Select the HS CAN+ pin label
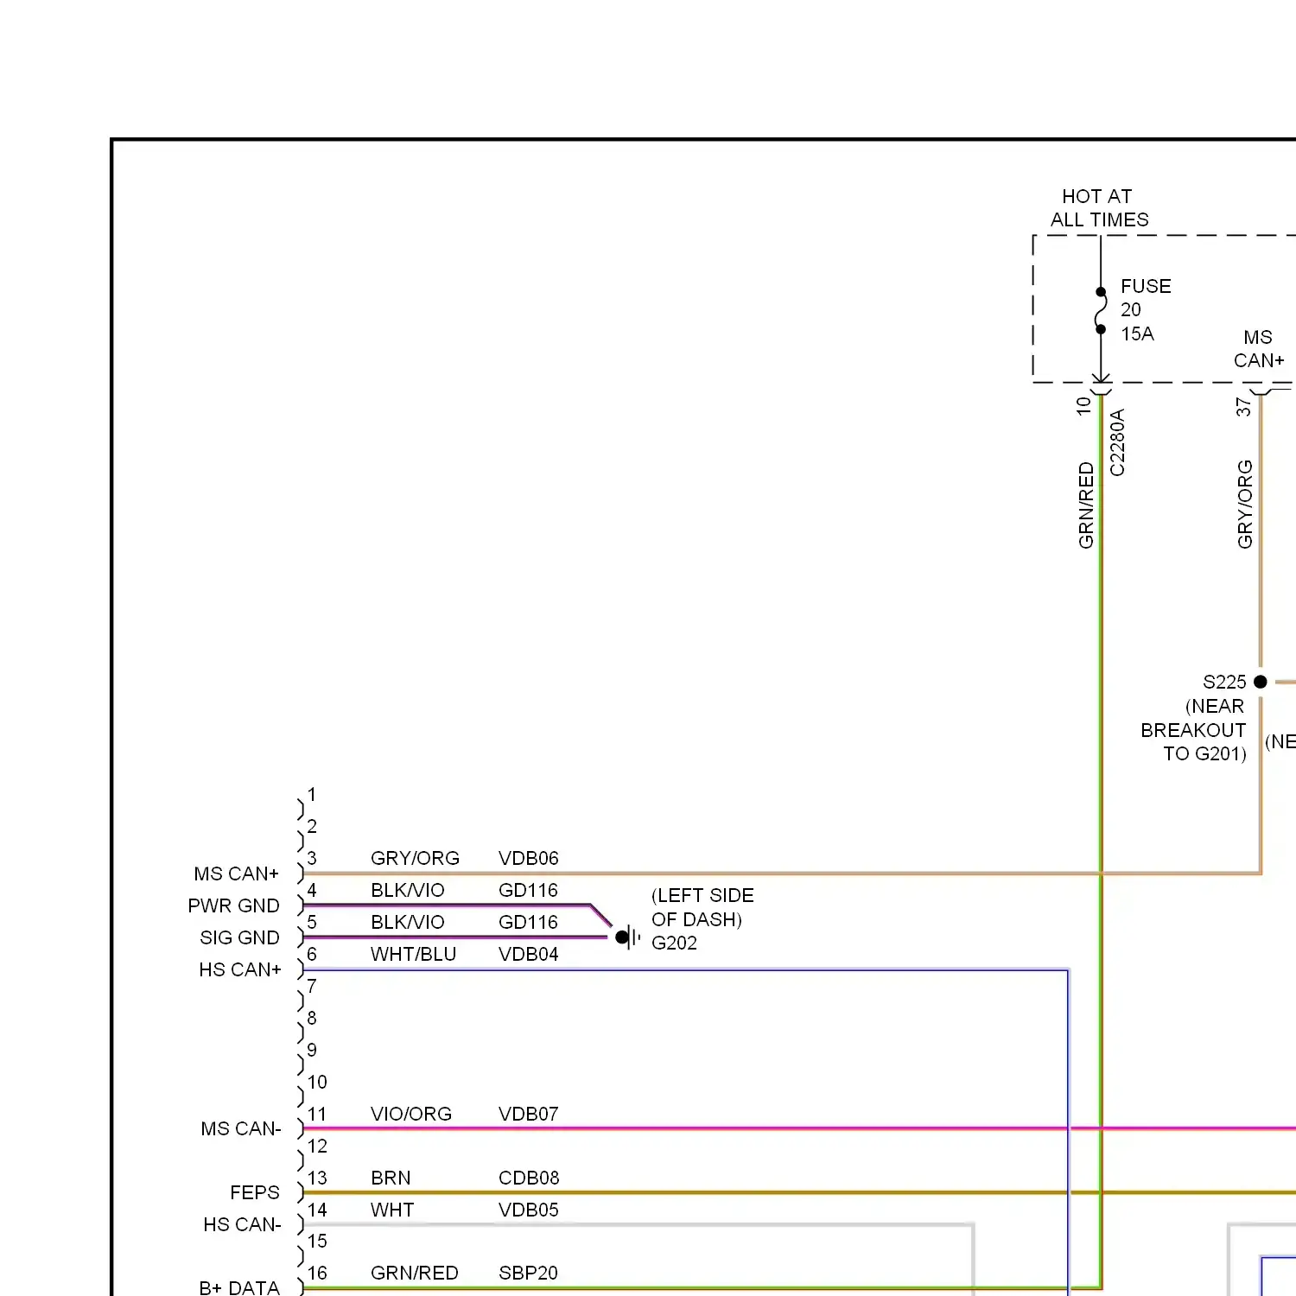Screen dimensions: 1296x1296 point(240,969)
